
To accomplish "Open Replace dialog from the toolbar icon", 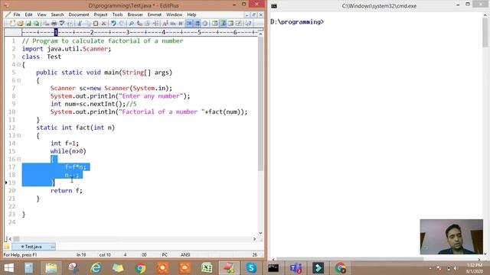I will coord(139,24).
